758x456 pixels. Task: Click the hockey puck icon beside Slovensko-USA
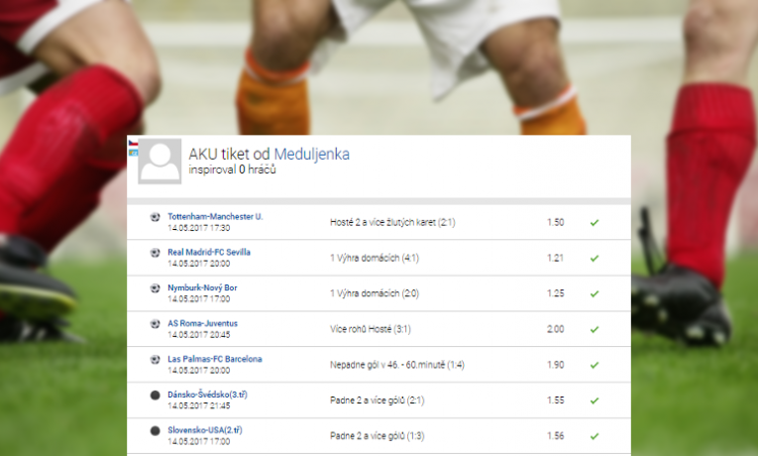pyautogui.click(x=155, y=430)
